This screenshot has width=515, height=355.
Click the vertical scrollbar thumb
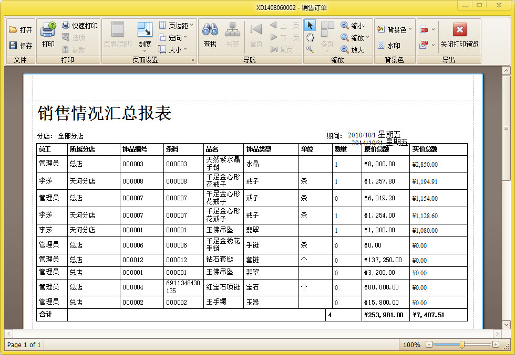click(x=506, y=128)
